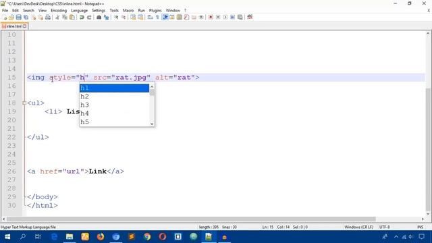Click the Function List toolbar icon
The width and height of the screenshot is (432, 243).
186,18
